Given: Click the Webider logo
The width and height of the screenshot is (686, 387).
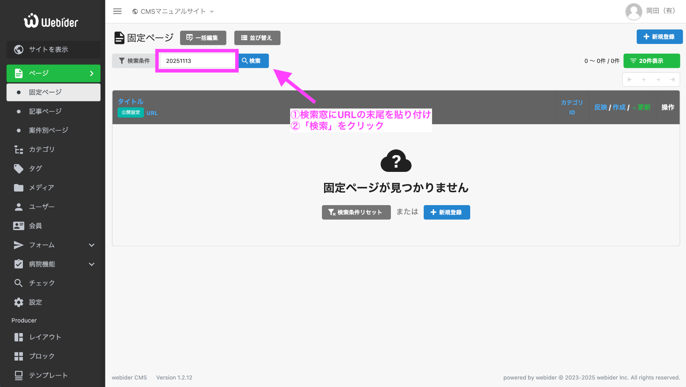Looking at the screenshot, I should pos(51,21).
